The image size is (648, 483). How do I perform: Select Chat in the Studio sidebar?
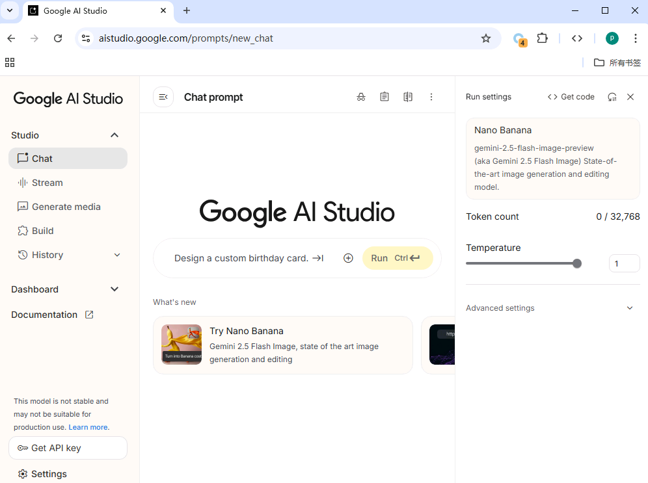[x=40, y=158]
